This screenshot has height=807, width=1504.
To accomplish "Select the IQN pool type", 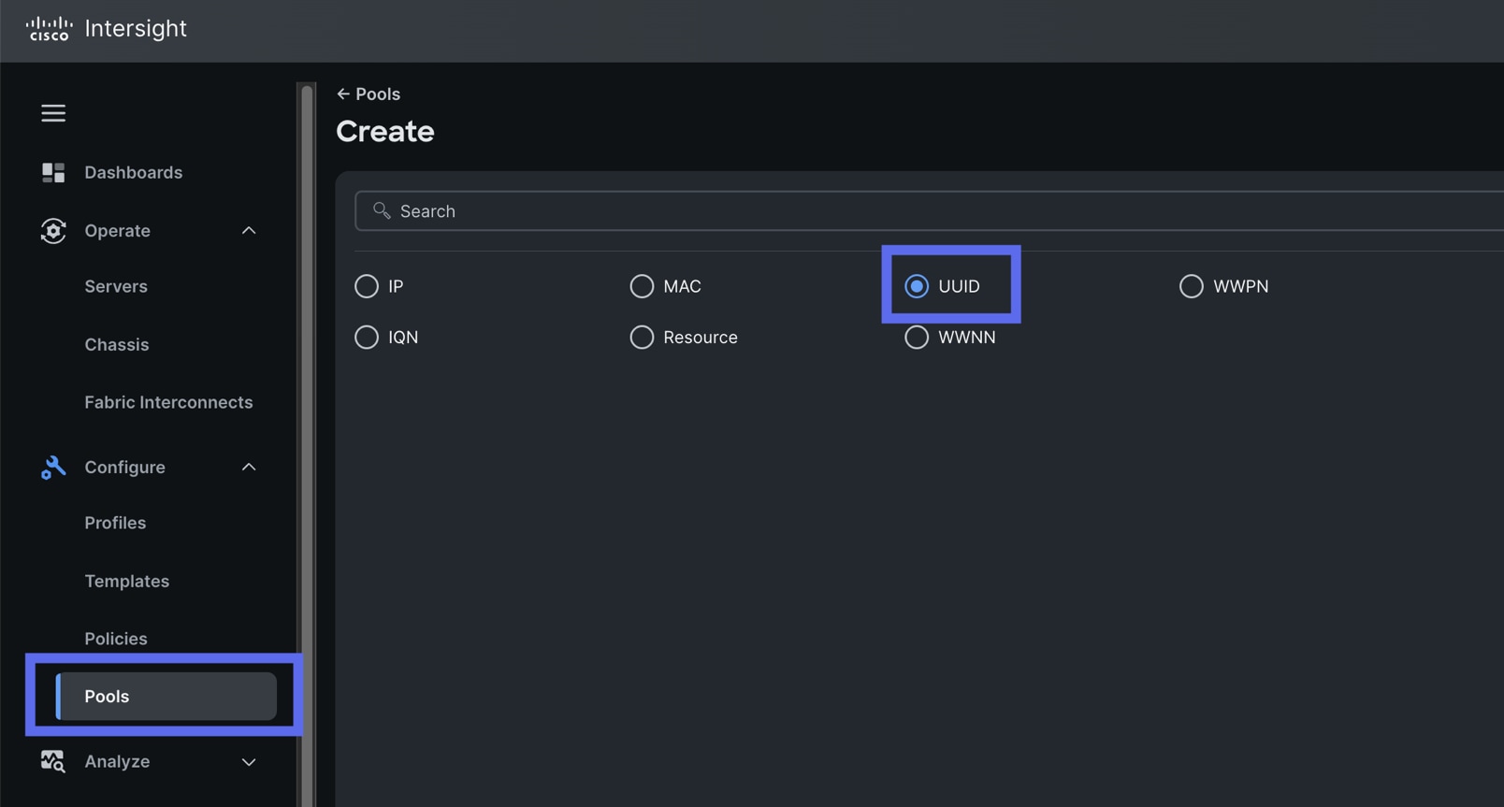I will pos(367,337).
